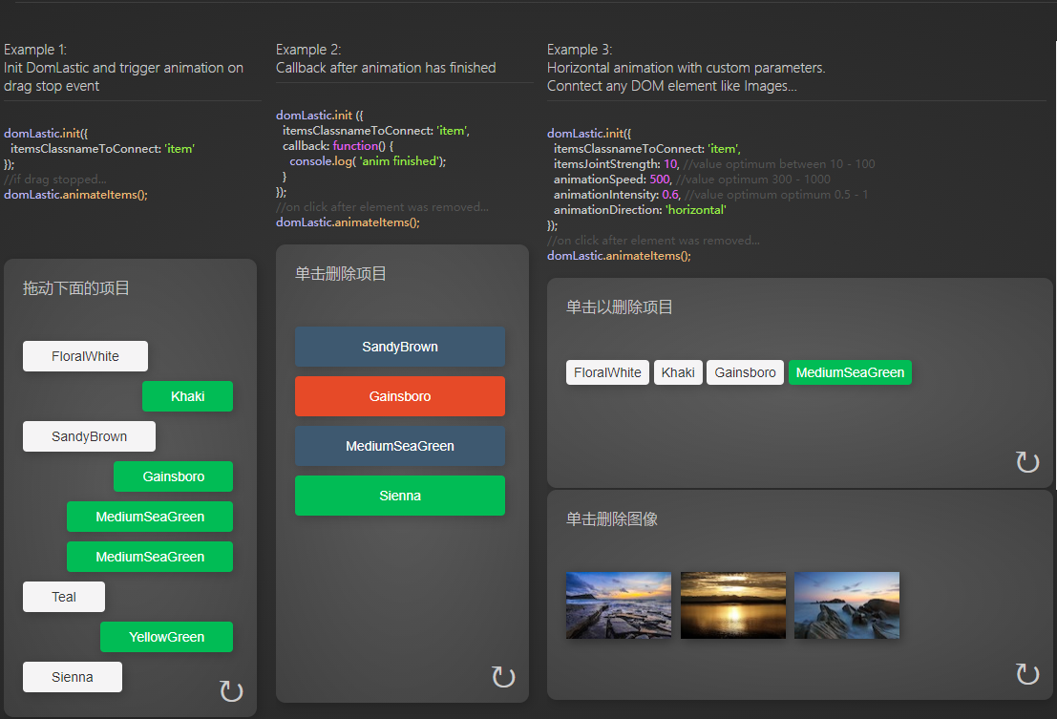Viewport: 1057px width, 719px height.
Task: Remove the rocky shoreline sunset image
Action: tap(619, 605)
